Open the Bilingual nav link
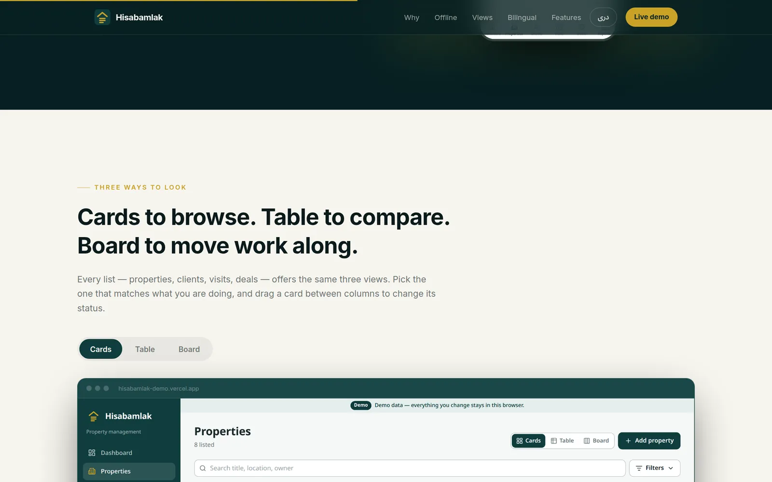This screenshot has height=482, width=772. point(522,17)
